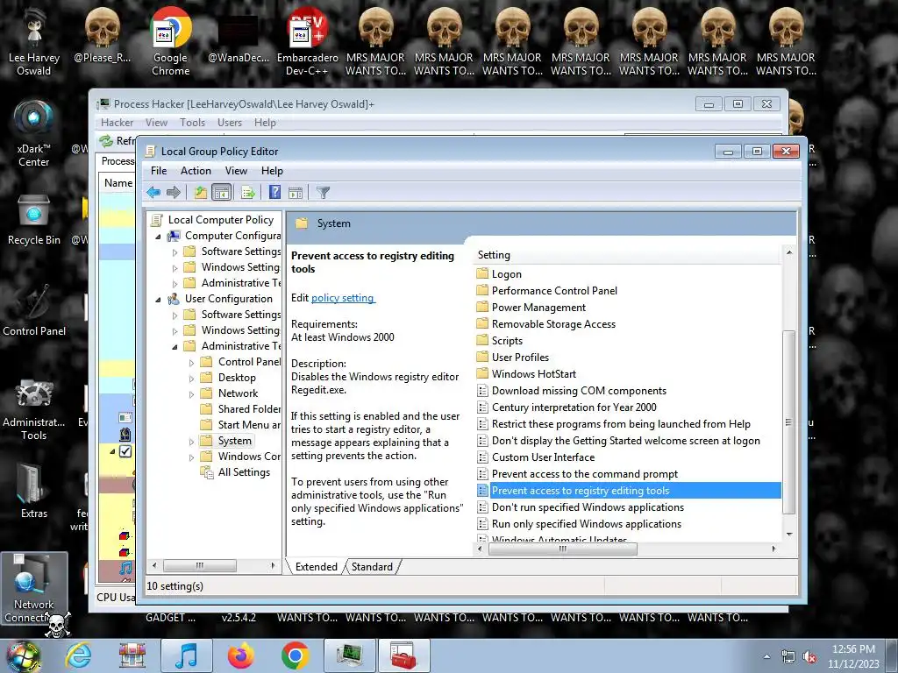Screen dimensions: 898x673
Task: Switch to the Extended tab
Action: pos(316,567)
